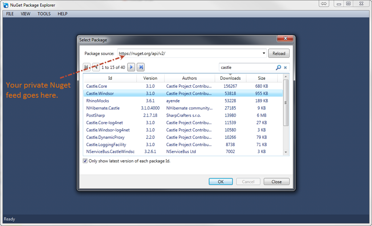
Task: Go to the previous page of packages
Action: tap(96, 67)
